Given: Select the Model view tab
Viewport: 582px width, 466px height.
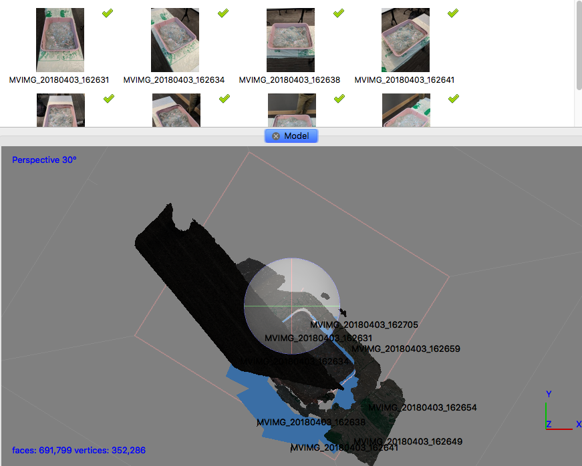Looking at the screenshot, I should (x=297, y=136).
